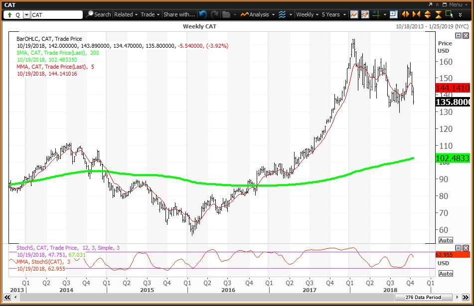Click the CAT ticker input field
Viewport: 474px width, 306px height.
click(x=56, y=15)
